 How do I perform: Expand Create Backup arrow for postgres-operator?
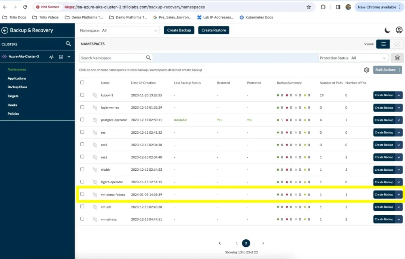point(399,120)
